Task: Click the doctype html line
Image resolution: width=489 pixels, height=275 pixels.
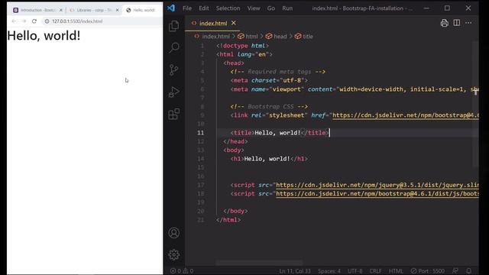Action: tap(243, 46)
